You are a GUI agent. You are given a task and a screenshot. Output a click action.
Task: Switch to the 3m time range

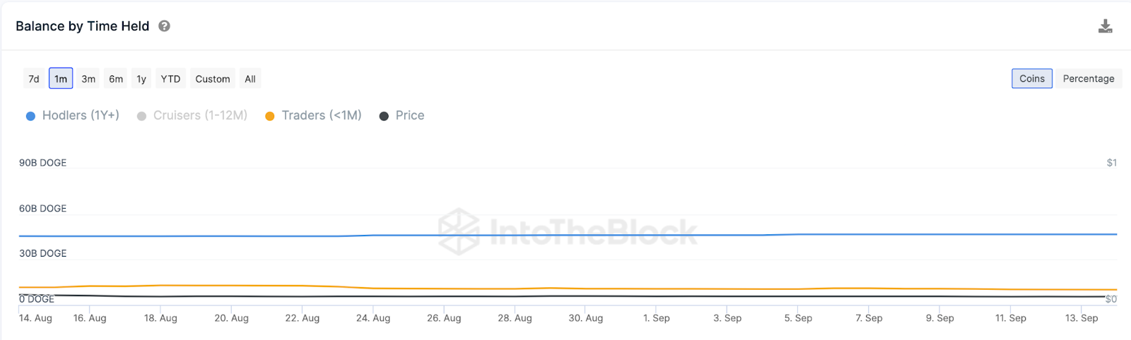coord(88,79)
